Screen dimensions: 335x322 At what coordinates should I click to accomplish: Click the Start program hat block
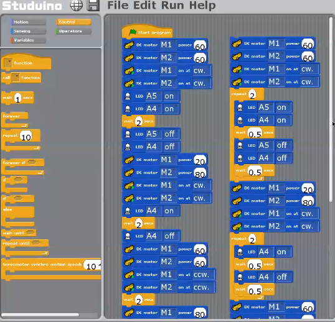pyautogui.click(x=147, y=31)
